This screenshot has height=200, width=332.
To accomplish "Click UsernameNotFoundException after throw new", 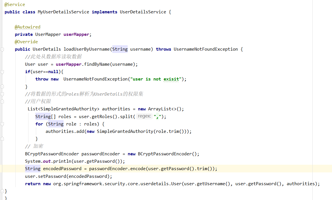I will coord(95,79).
